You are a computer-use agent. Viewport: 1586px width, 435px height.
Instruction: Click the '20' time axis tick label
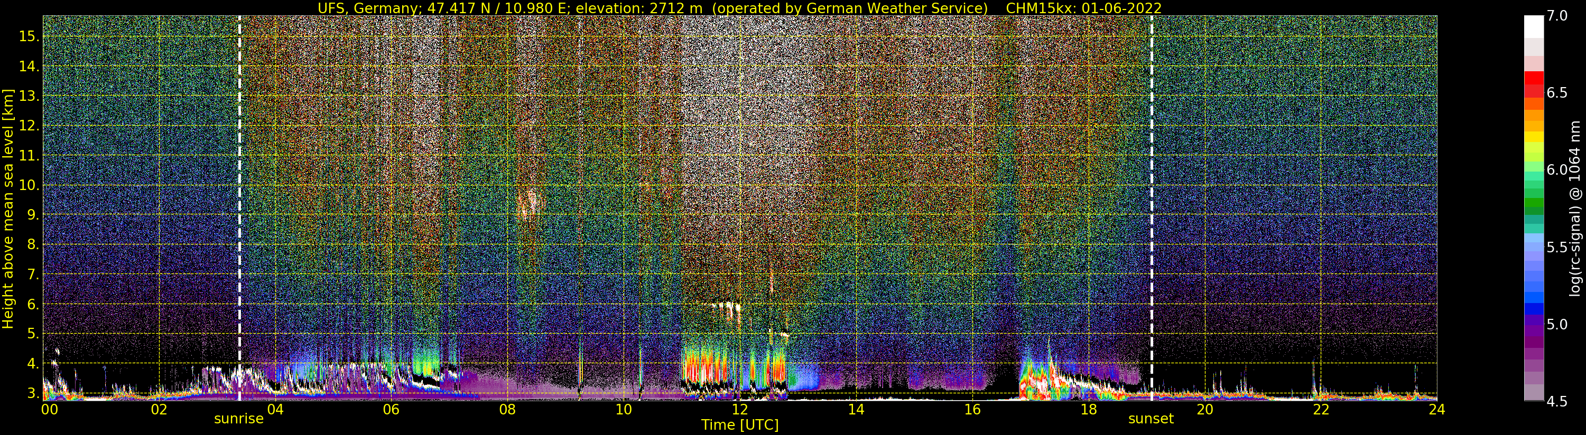(1204, 410)
